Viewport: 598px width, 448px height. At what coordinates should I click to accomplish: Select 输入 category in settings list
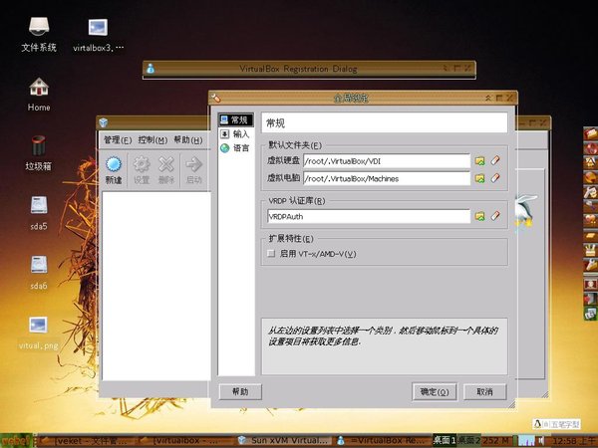[x=235, y=134]
